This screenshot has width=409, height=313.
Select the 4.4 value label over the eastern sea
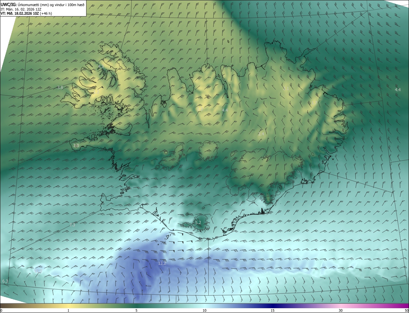click(x=397, y=90)
